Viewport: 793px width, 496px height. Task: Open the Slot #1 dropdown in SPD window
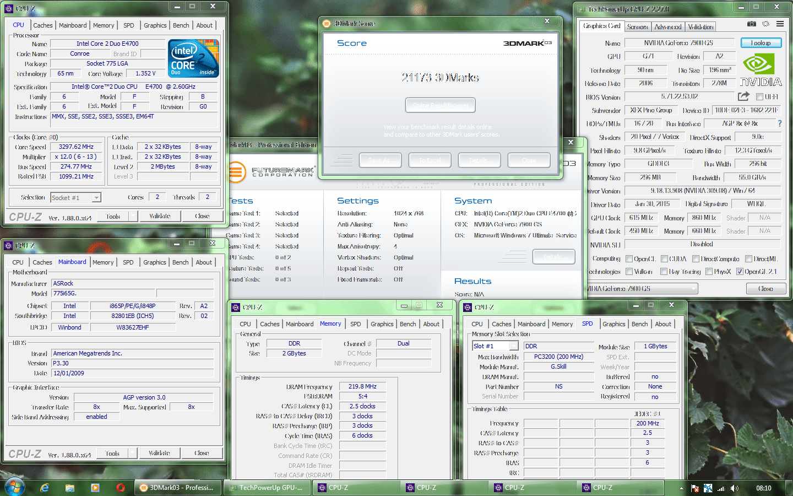coord(513,346)
